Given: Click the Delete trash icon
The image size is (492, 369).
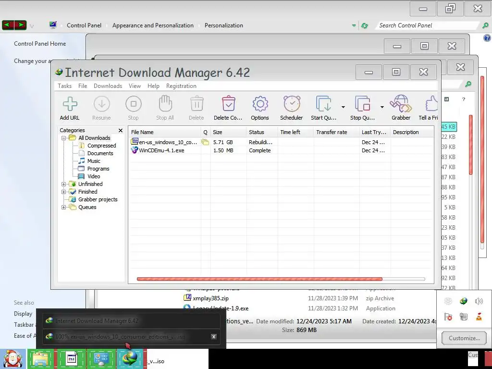Looking at the screenshot, I should point(197,104).
